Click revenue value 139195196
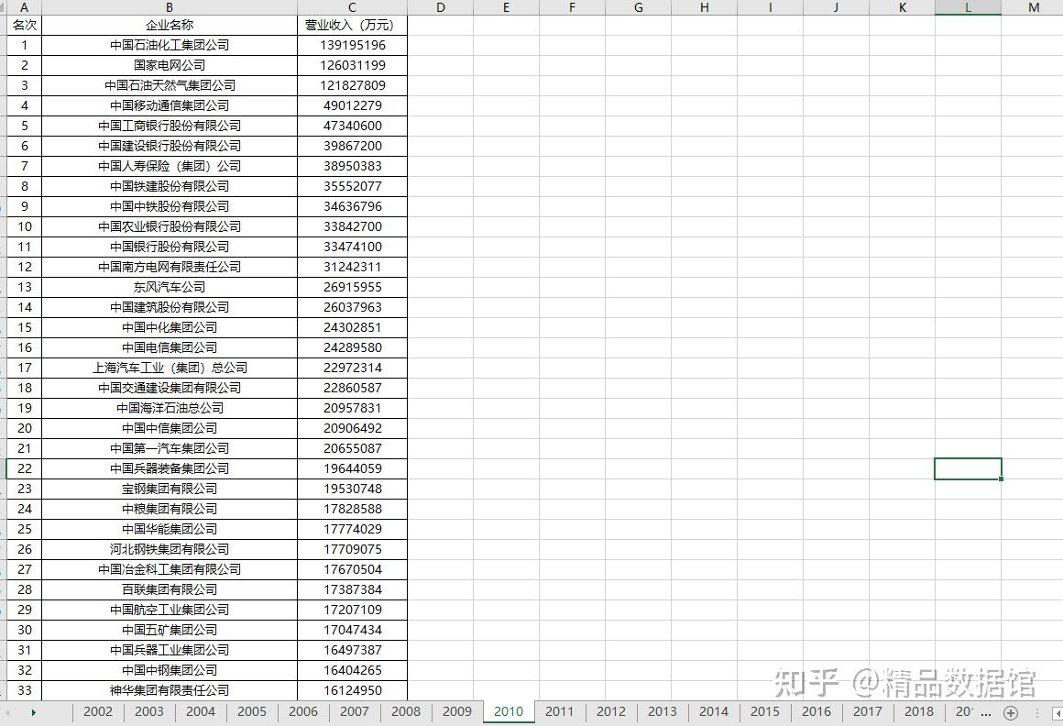 tap(351, 45)
